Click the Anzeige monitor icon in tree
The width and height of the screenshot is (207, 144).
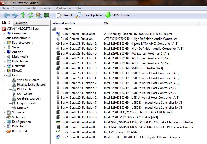9,52
